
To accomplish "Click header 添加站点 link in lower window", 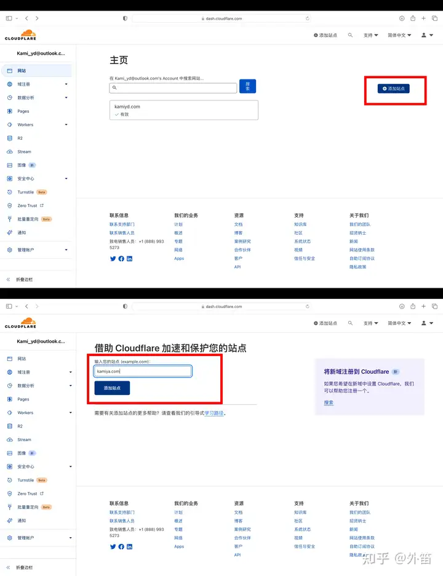I will 325,323.
